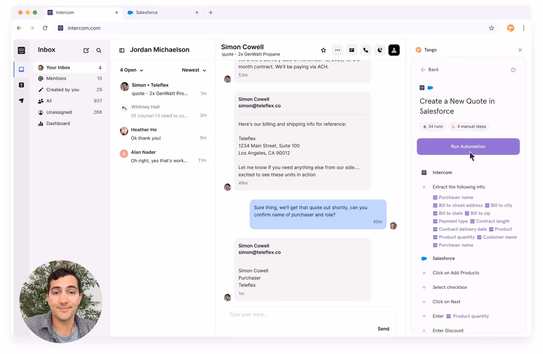Click the presenter webcam thumbnail
The width and height of the screenshot is (543, 354).
click(61, 301)
